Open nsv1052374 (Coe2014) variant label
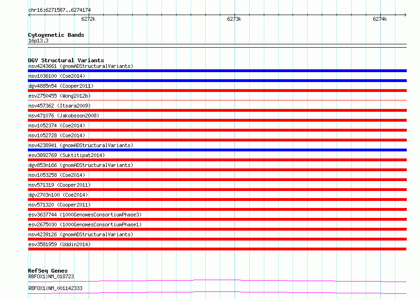 57,125
